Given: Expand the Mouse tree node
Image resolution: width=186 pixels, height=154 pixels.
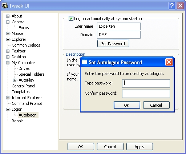Looking at the screenshot, I should click(8, 33).
